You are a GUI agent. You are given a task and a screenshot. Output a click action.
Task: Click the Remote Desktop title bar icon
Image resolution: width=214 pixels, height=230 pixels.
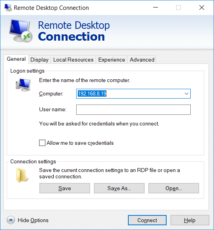[8, 7]
